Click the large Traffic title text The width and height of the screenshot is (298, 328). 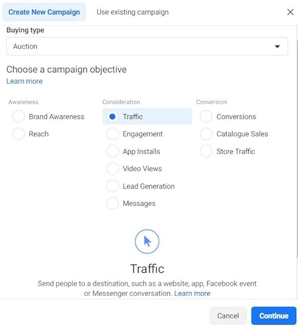(x=147, y=268)
